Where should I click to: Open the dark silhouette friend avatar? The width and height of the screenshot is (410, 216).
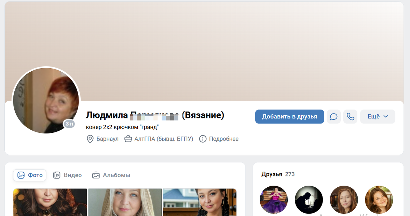(x=309, y=200)
